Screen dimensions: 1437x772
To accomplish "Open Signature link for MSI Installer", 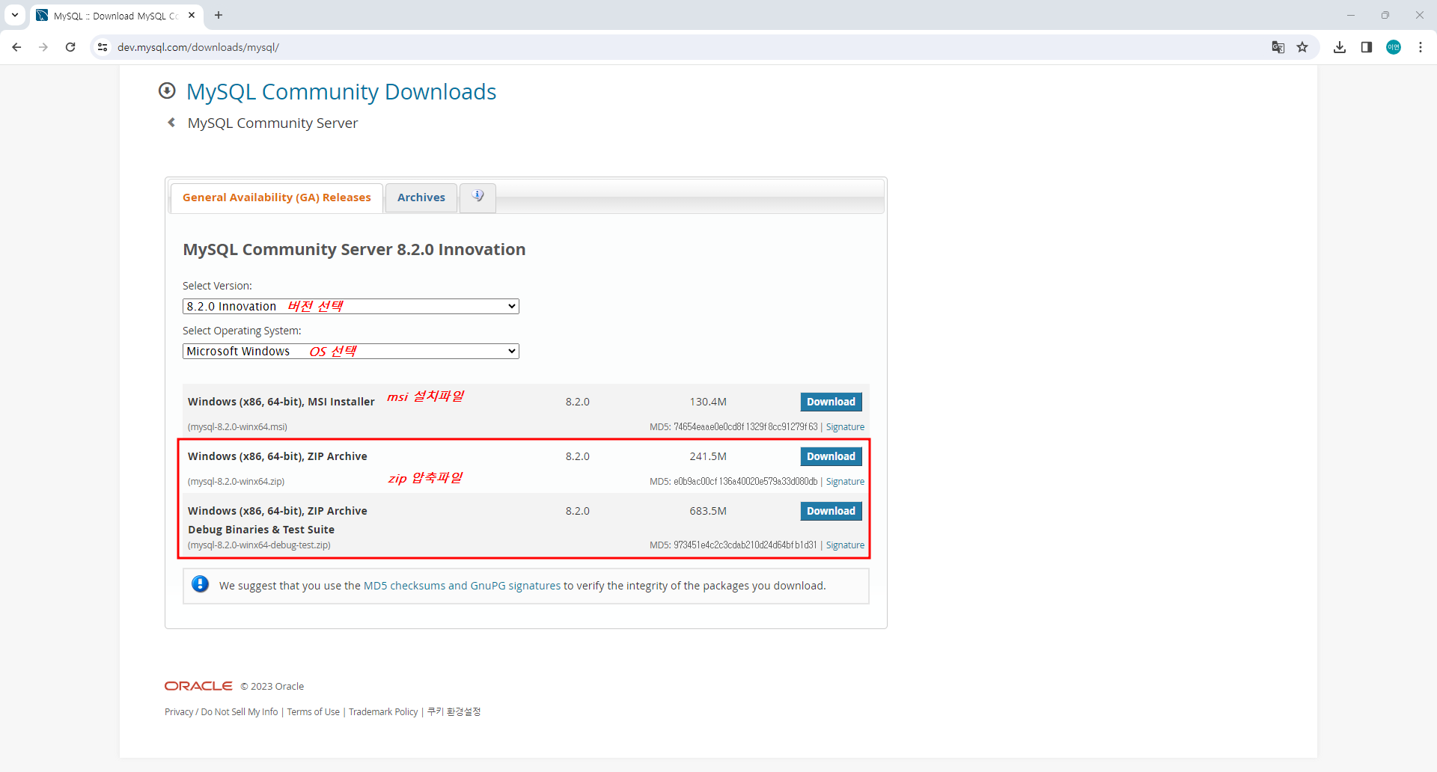I will [x=845, y=427].
